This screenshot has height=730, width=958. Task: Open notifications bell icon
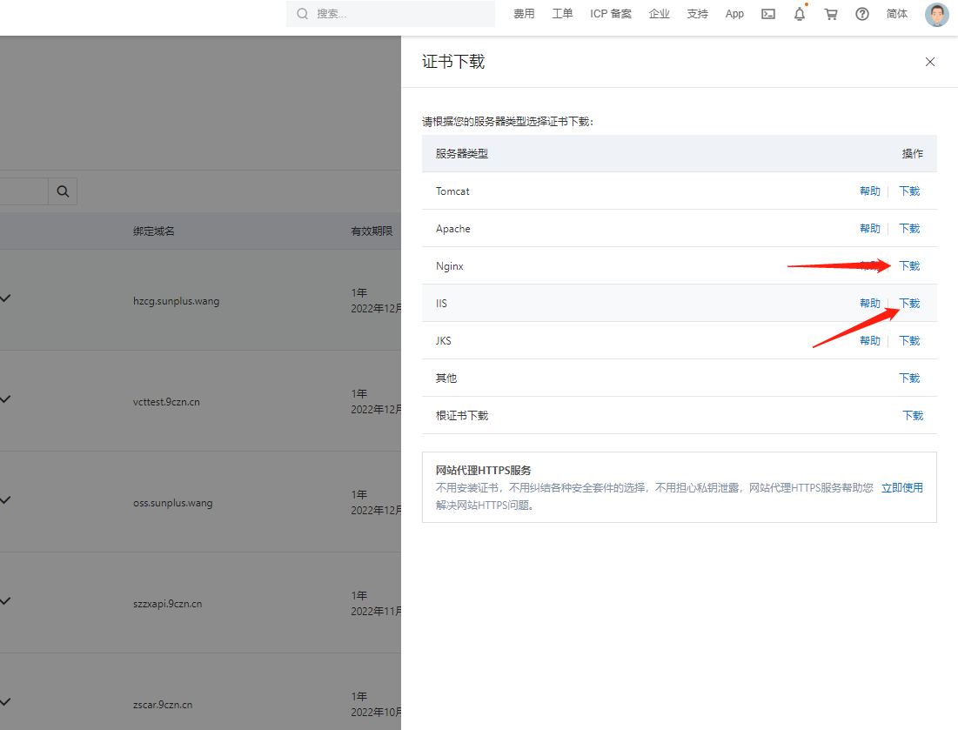pos(799,14)
